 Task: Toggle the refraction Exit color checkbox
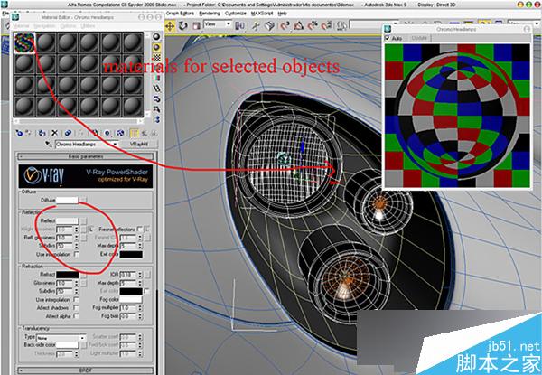click(146, 291)
